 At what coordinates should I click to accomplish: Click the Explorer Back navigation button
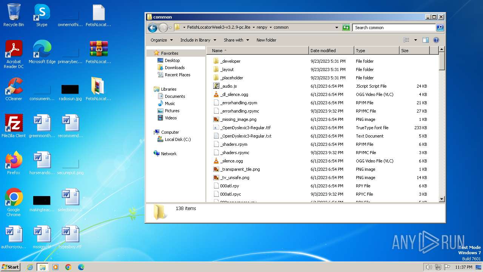coord(152,28)
